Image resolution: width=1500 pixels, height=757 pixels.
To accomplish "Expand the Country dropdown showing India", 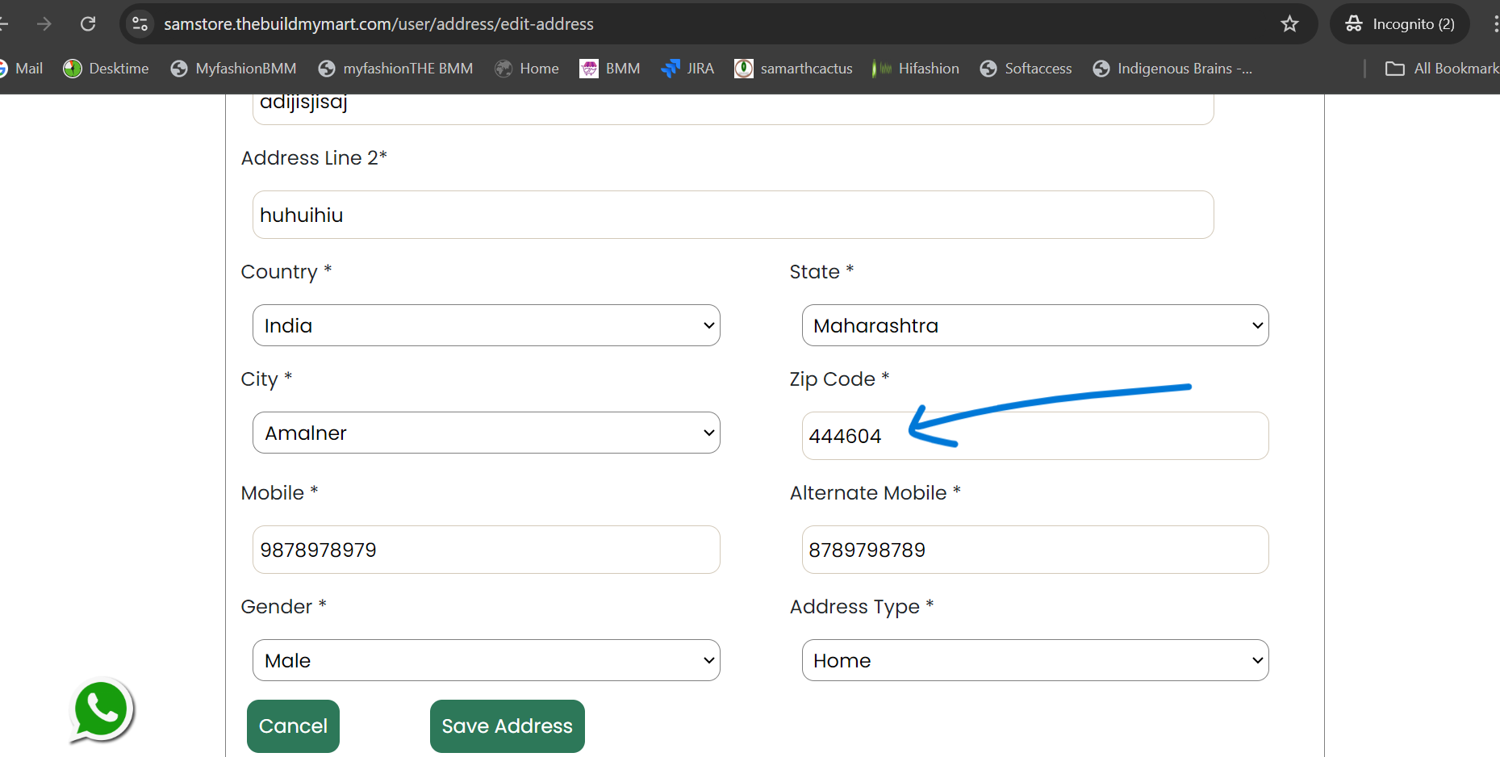I will (487, 325).
